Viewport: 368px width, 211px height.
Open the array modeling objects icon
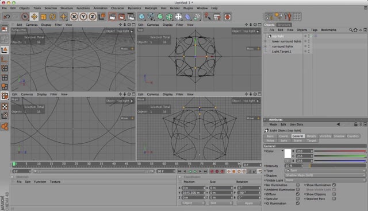[x=169, y=17]
